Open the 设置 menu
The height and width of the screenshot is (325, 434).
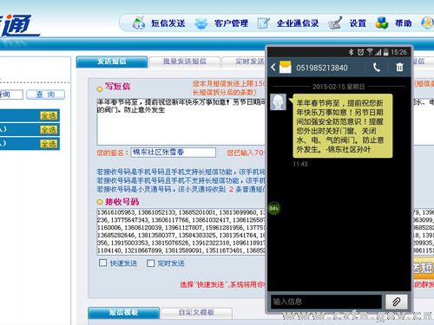click(x=358, y=23)
